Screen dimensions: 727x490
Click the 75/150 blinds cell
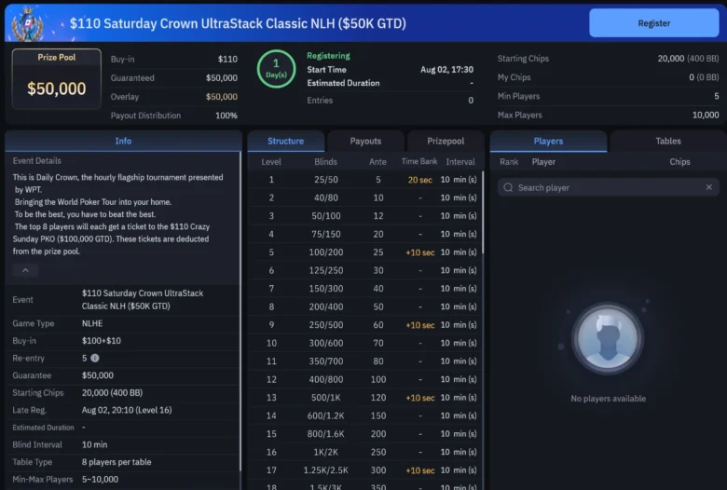(x=326, y=234)
